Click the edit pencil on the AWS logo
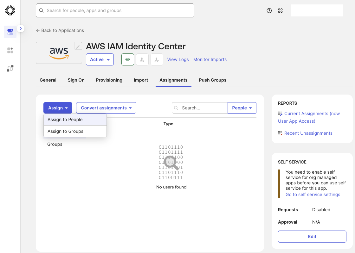This screenshot has width=355, height=253. click(78, 46)
